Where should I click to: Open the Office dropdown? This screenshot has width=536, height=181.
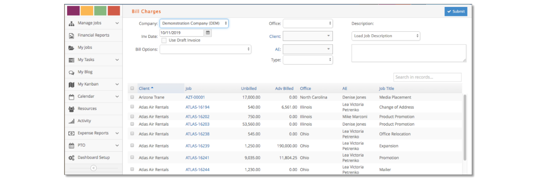point(308,23)
